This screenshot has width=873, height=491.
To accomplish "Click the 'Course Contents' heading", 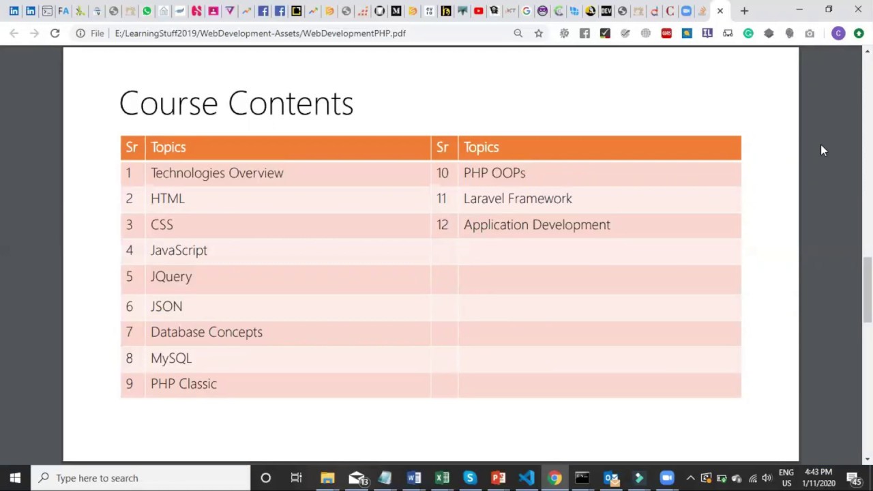I will click(236, 103).
